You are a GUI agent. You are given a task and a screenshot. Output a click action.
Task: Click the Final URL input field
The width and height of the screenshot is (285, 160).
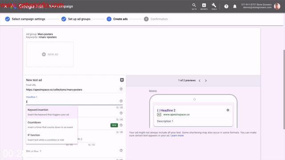(73, 90)
